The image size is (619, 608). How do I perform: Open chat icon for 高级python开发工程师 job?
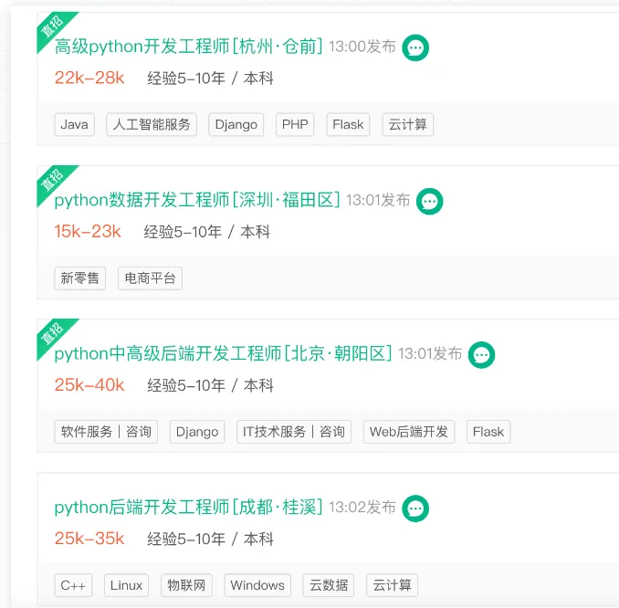tap(415, 47)
